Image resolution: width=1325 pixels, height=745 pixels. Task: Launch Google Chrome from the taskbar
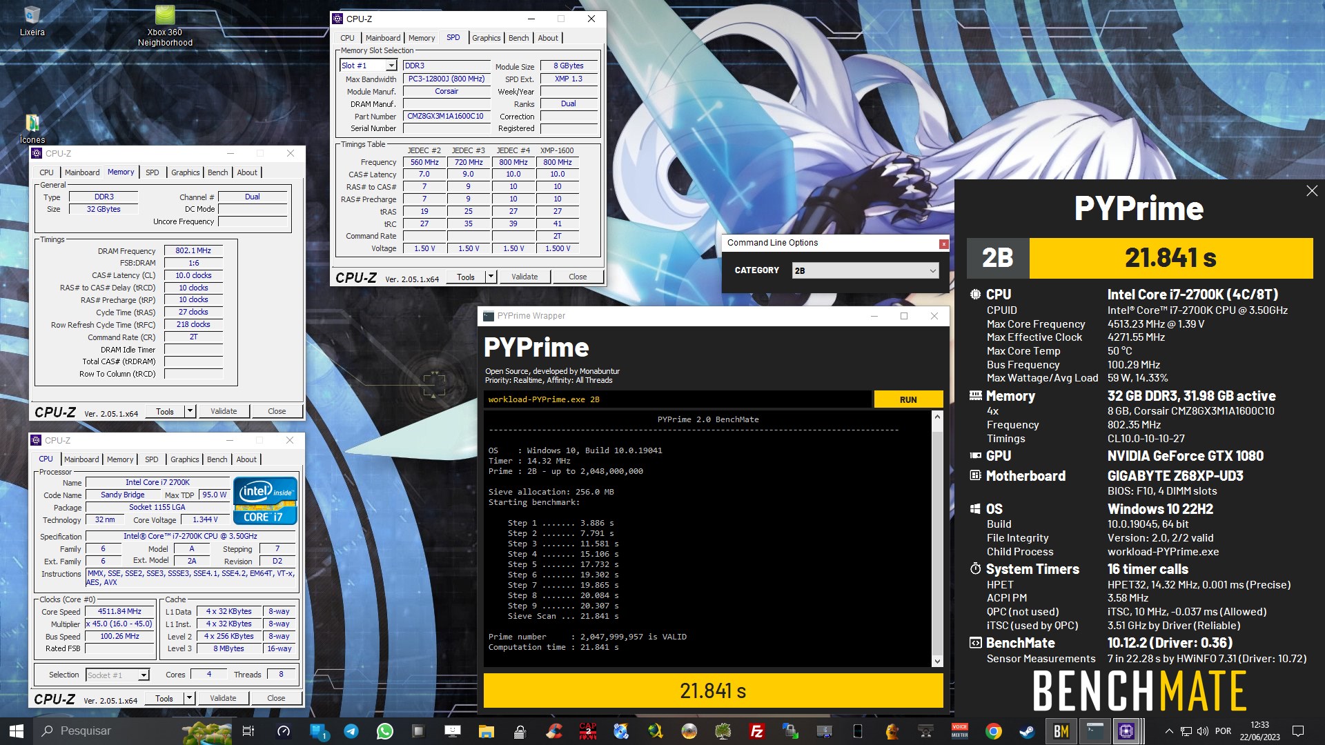click(994, 731)
